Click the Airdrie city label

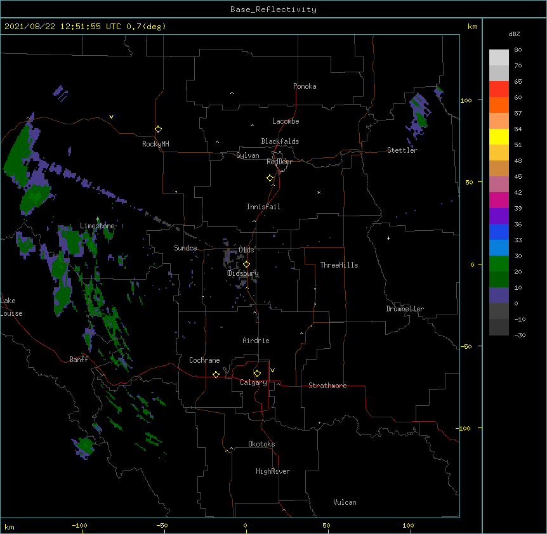pos(256,341)
